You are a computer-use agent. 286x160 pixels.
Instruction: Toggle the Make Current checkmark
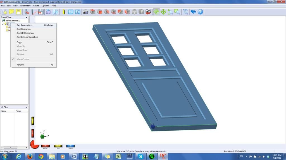[13, 59]
